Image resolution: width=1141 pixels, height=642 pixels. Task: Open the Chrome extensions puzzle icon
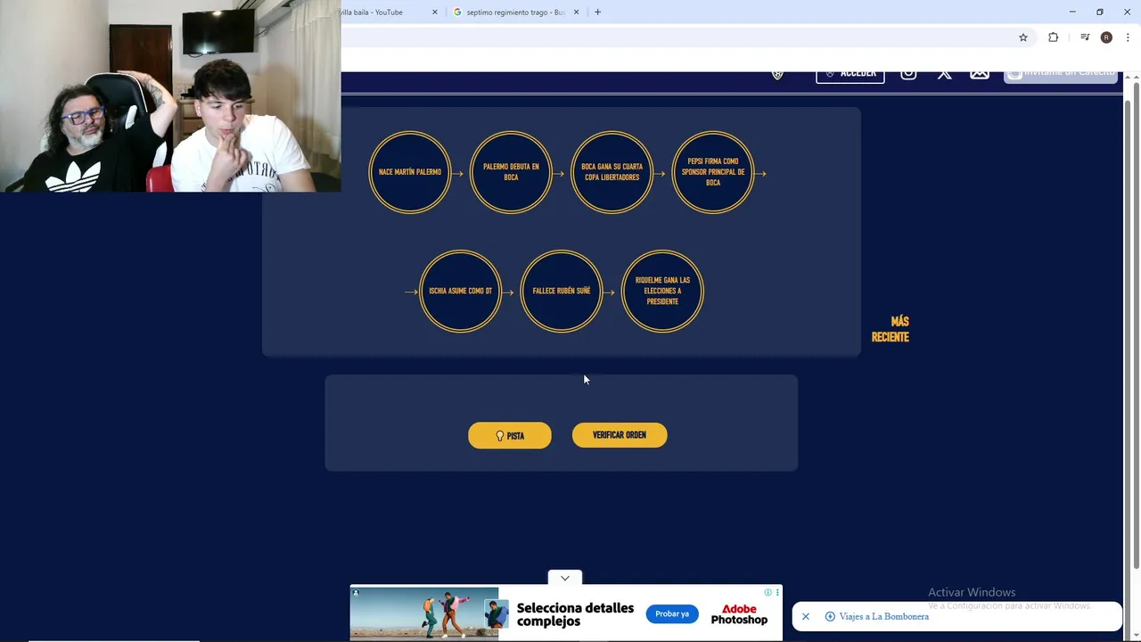pos(1054,37)
